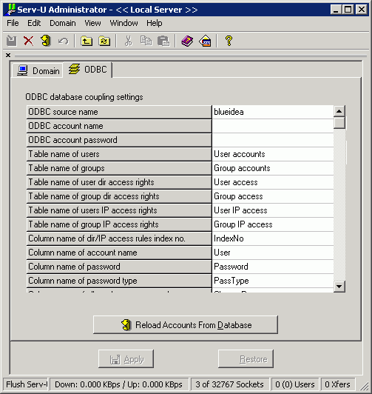The image size is (372, 394).
Task: Minimize the Serv-U Administrator window
Action: (336, 10)
